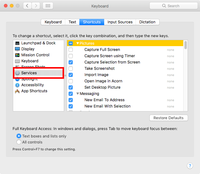This screenshot has height=174, width=200.
Task: Select Keyboard in the category list
Action: [x=38, y=61]
